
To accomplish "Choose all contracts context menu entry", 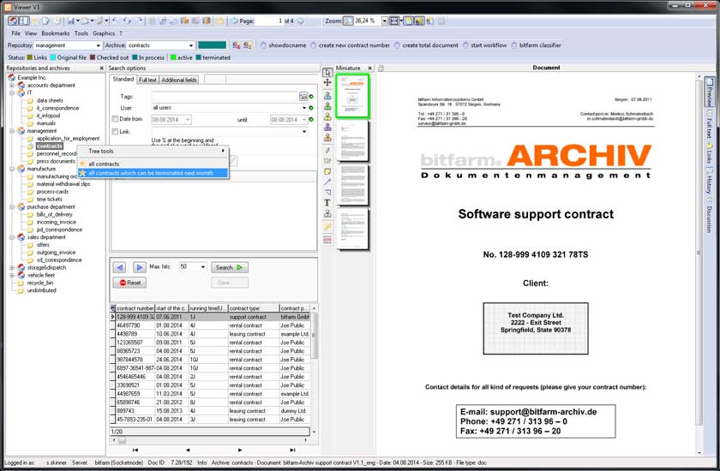I will [153, 164].
